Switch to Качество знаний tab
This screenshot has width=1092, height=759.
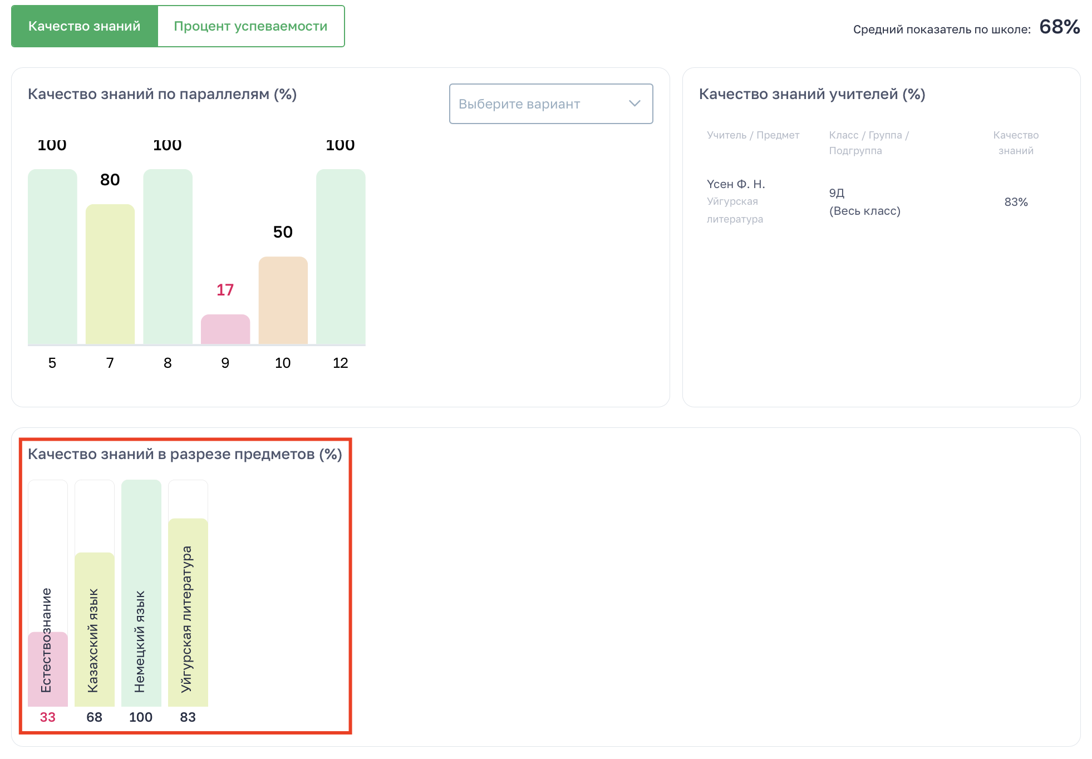tap(85, 26)
